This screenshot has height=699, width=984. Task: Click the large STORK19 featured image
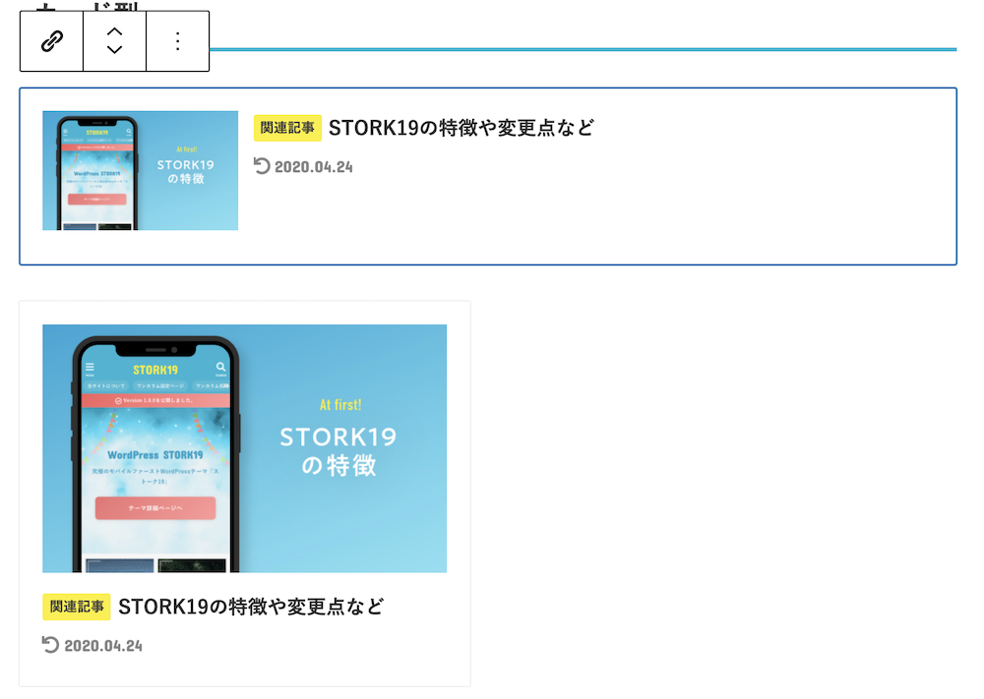(x=245, y=448)
